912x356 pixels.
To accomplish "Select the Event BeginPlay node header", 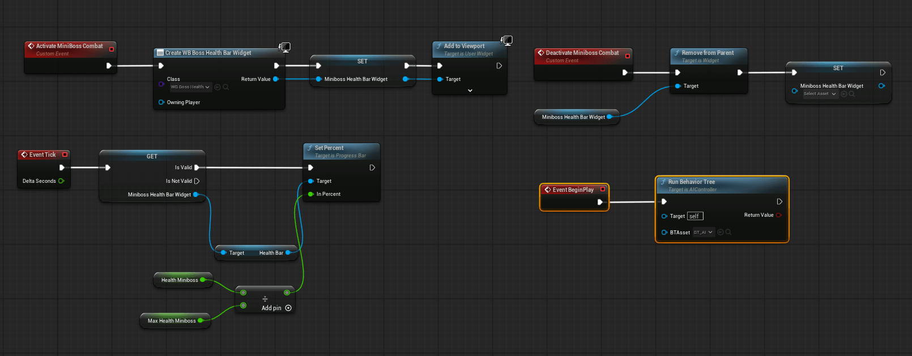I will pos(574,190).
